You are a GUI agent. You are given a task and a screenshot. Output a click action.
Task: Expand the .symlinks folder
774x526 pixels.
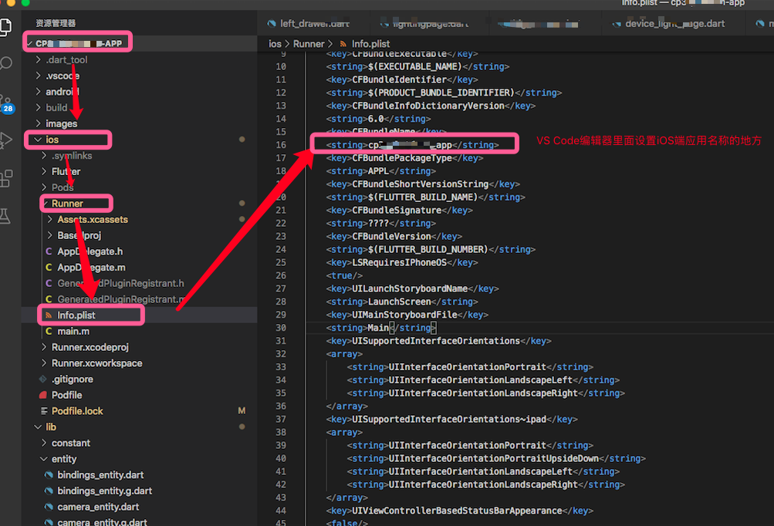pyautogui.click(x=72, y=156)
